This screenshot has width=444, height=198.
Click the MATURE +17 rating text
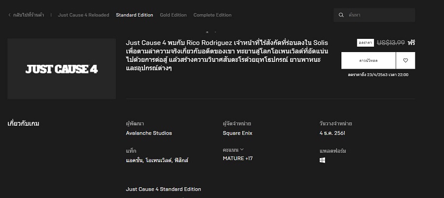click(238, 159)
